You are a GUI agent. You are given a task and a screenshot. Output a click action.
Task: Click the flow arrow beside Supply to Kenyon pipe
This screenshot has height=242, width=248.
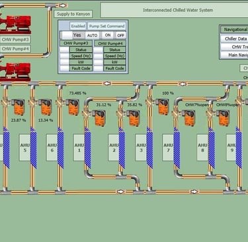(63, 5)
